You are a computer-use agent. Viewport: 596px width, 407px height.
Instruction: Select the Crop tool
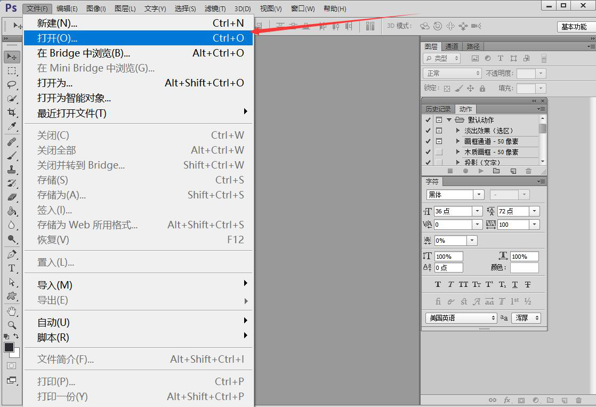[x=12, y=112]
